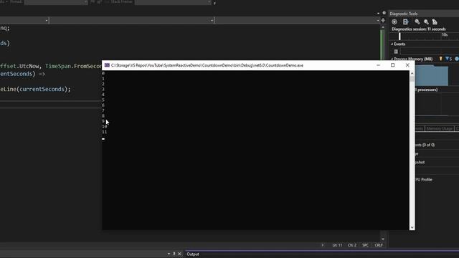459x258 pixels.
Task: Click the editor's scroll up arrow
Action: click(383, 27)
